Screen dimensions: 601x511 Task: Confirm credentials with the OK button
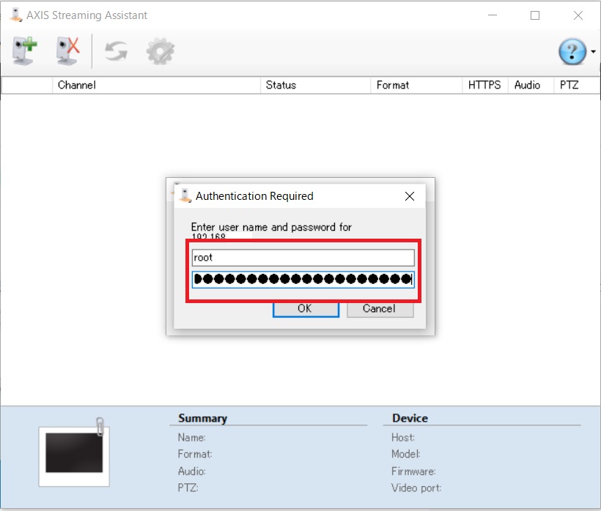pyautogui.click(x=306, y=309)
